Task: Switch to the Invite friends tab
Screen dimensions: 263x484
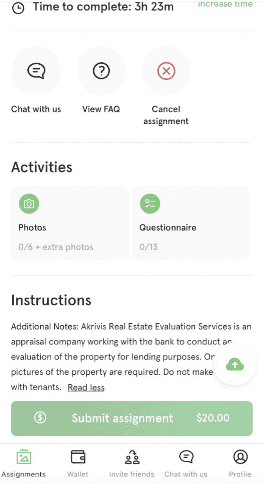Action: 131,464
